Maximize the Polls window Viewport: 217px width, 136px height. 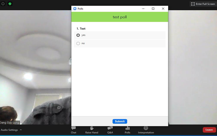coord(153,9)
